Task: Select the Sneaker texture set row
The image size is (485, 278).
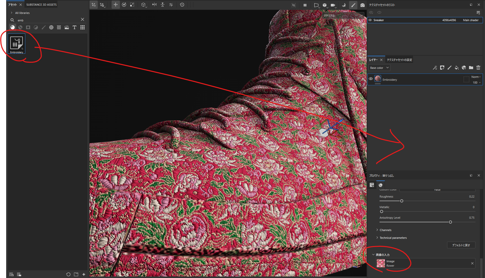Action: [425, 20]
